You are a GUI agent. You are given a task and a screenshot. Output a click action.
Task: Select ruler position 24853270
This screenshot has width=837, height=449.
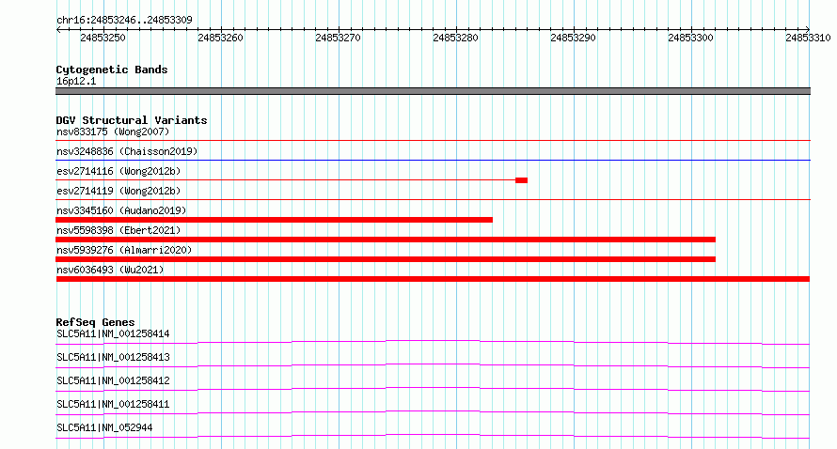(x=338, y=38)
